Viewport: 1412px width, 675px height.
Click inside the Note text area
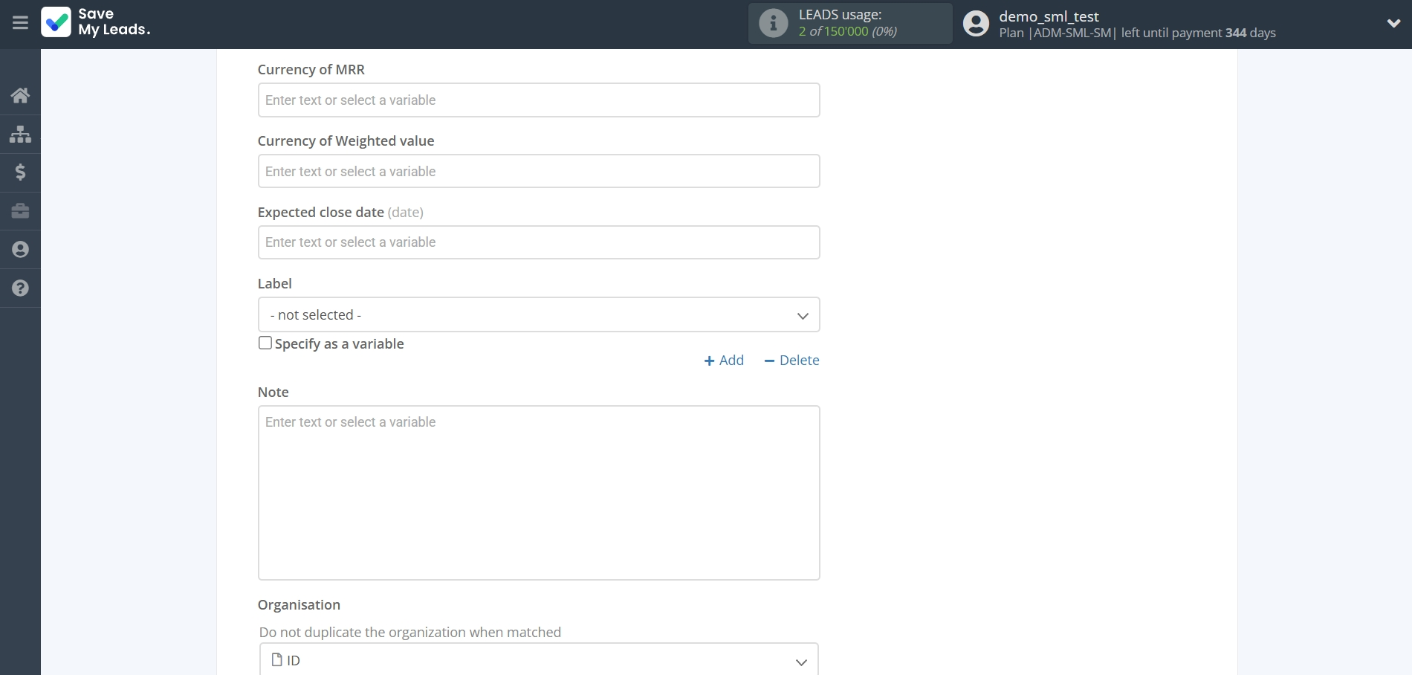(x=538, y=493)
